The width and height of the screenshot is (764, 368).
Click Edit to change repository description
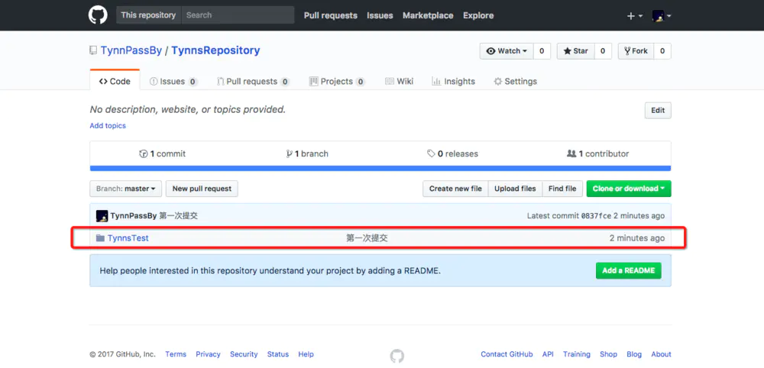tap(658, 111)
